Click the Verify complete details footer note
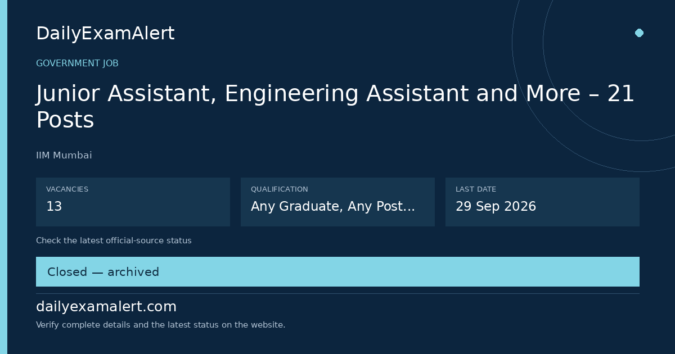Screen dimensions: 675x354 pyautogui.click(x=160, y=325)
